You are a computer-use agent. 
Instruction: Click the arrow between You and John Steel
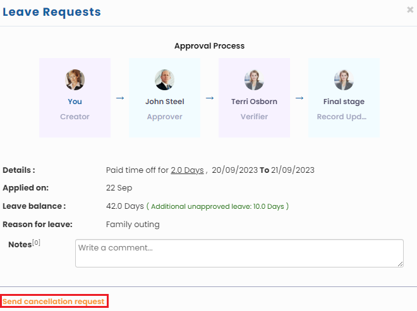[120, 98]
